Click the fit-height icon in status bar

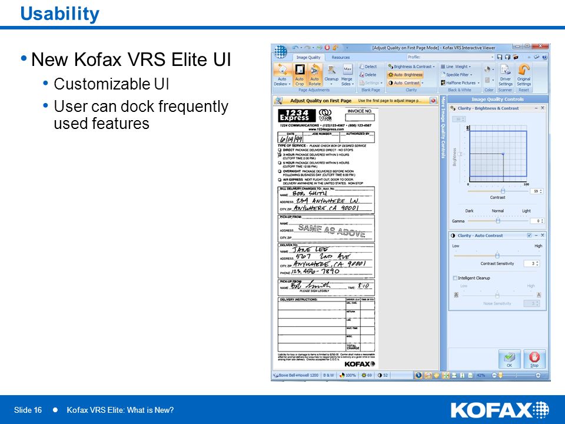[463, 375]
